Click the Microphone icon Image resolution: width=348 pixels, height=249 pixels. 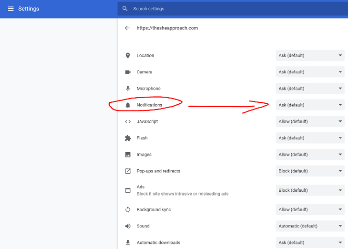point(128,89)
